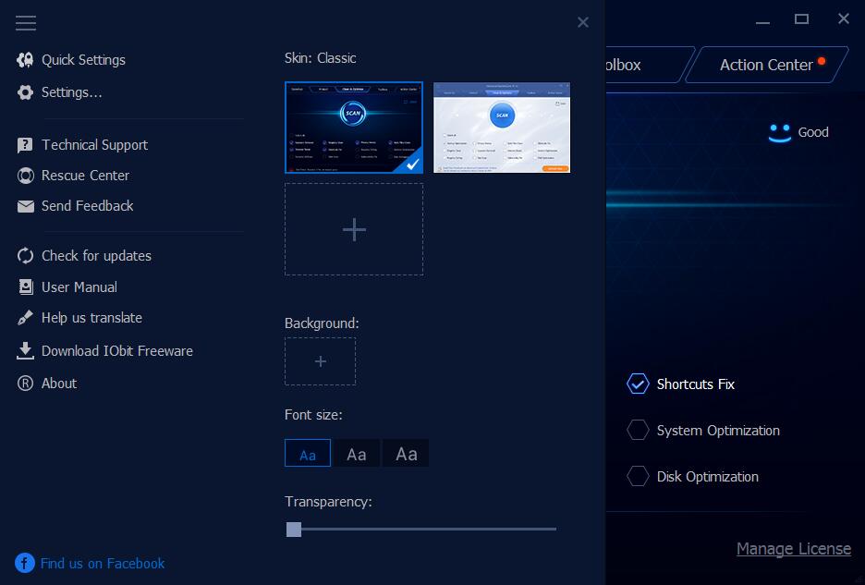
Task: Click the Help us translate pen icon
Action: coord(25,317)
